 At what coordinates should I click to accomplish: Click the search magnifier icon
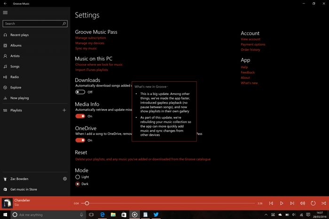pyautogui.click(x=64, y=23)
